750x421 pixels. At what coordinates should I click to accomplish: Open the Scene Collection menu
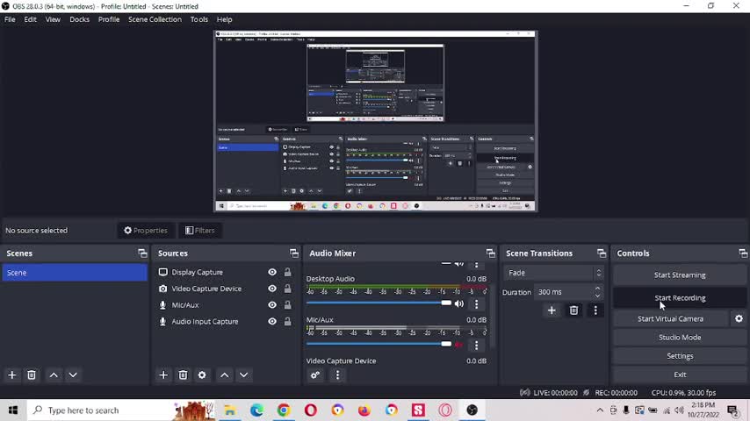click(x=155, y=19)
